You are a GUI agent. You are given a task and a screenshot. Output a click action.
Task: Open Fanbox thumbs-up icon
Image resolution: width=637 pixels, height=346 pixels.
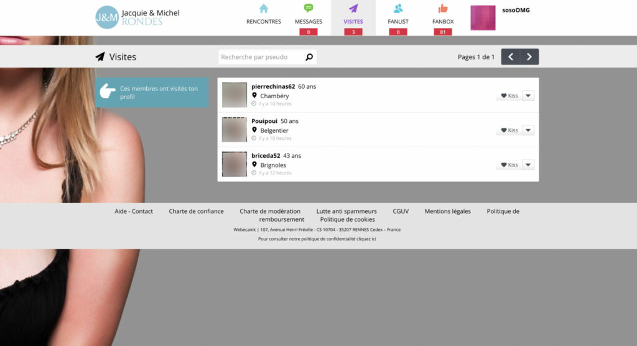coord(443,9)
